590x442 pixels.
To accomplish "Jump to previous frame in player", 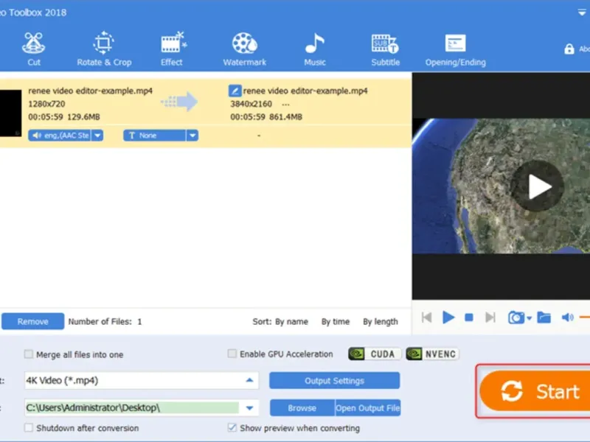I will 427,318.
